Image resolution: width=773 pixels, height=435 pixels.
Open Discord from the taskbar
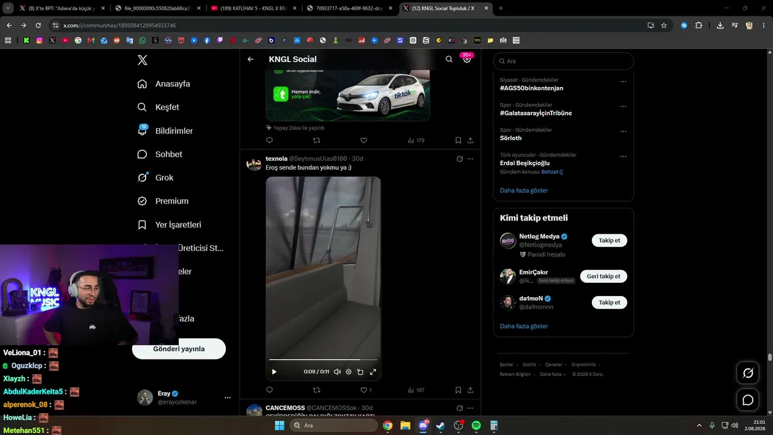coord(423,425)
